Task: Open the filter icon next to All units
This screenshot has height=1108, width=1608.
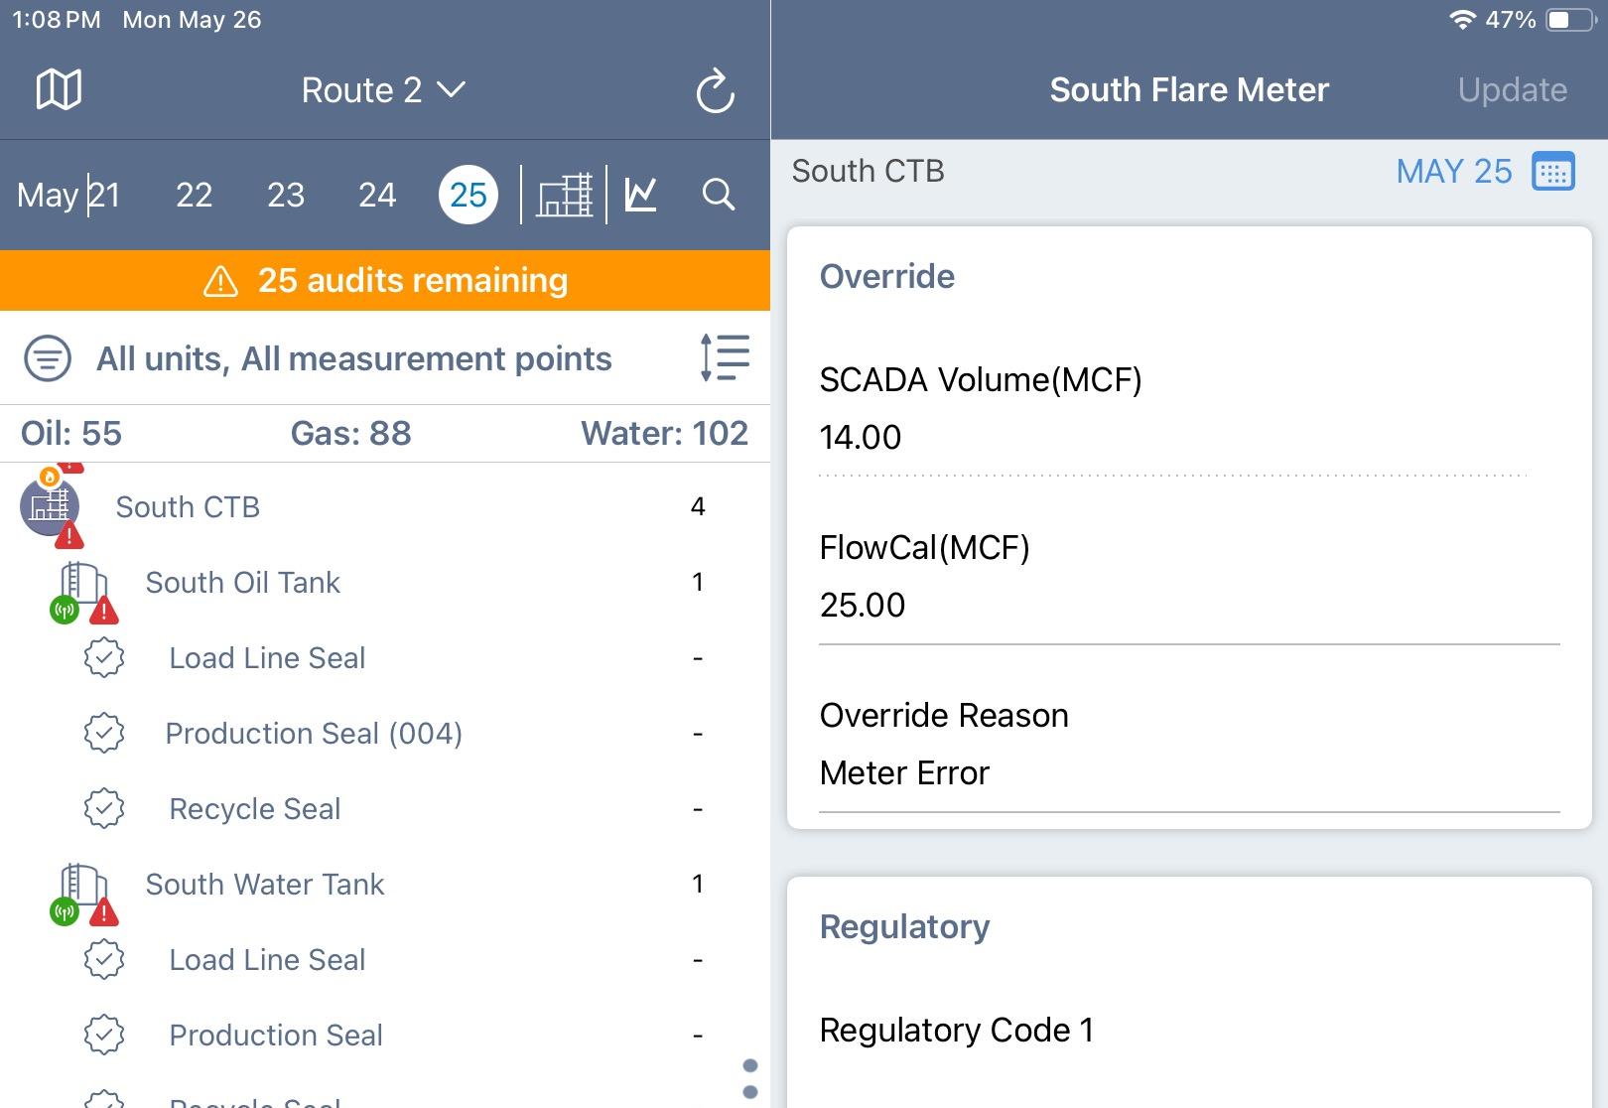Action: [x=46, y=357]
